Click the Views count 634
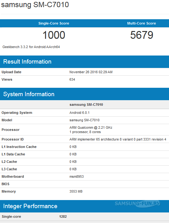Screen dimensions: 169x223 coord(72,79)
